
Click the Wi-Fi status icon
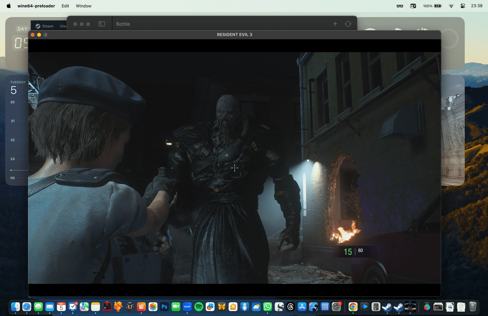(451, 6)
